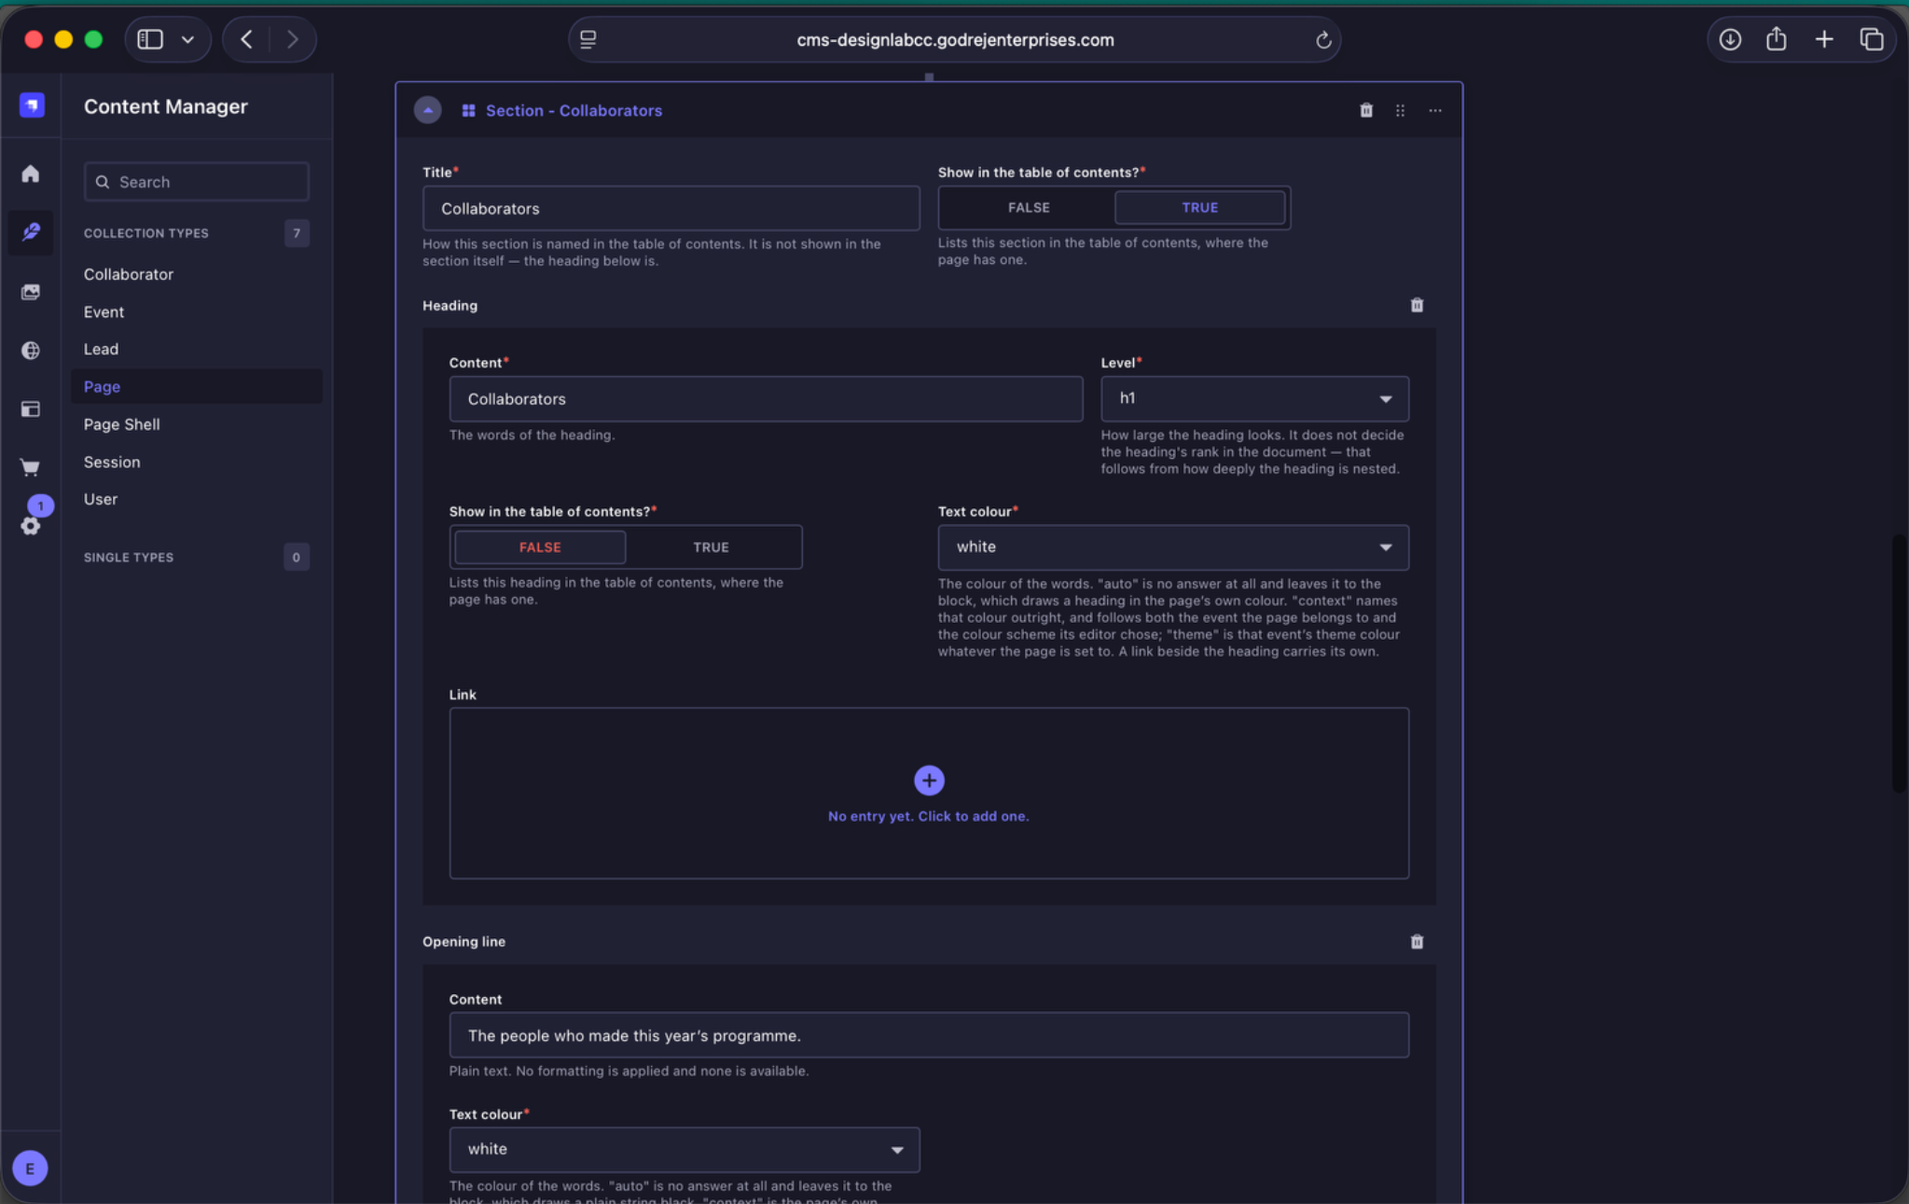Open the User collection type

[x=101, y=499]
